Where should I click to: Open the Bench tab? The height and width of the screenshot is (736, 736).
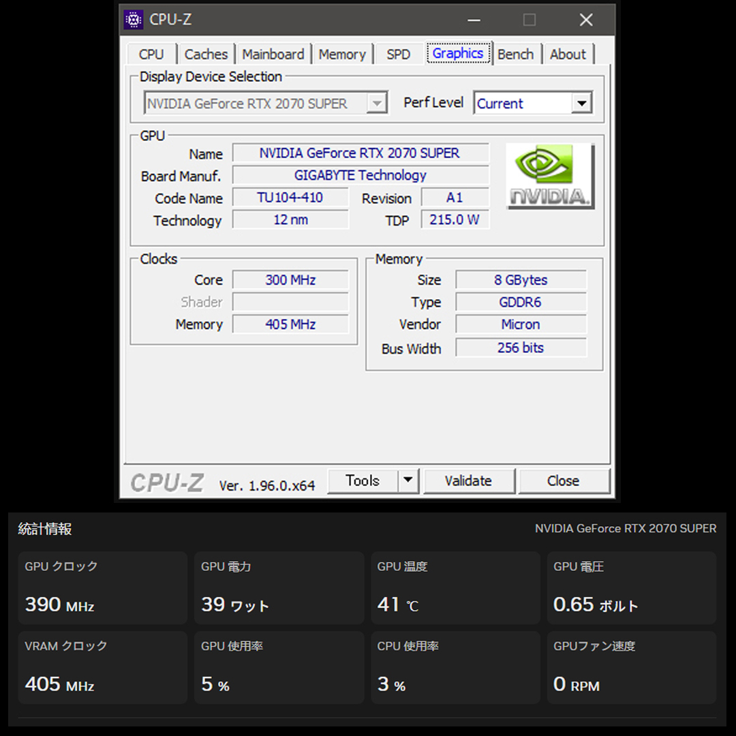coord(515,55)
